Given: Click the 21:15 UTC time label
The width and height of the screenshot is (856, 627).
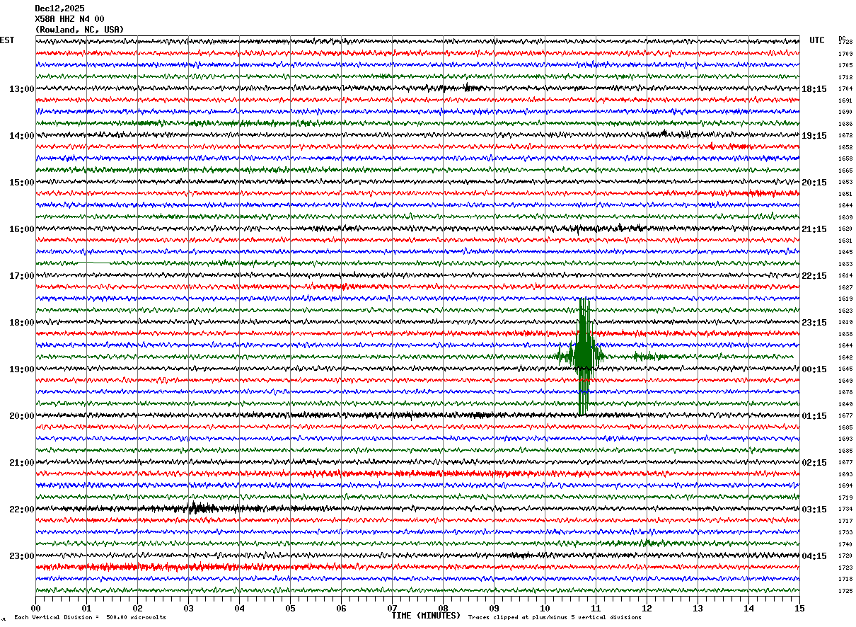Looking at the screenshot, I should [x=814, y=229].
